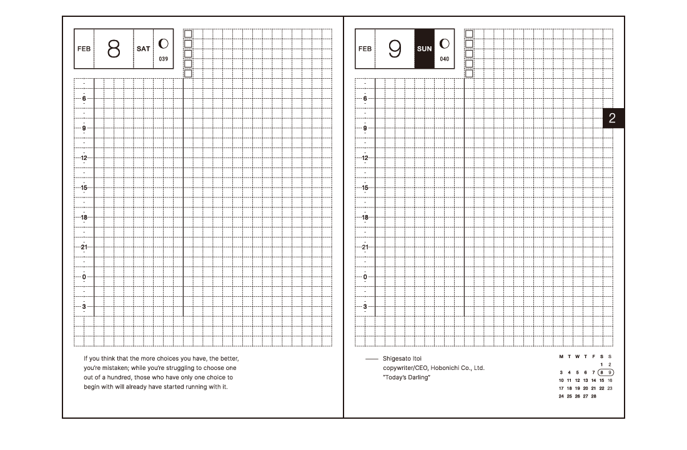Screen dimensions: 687x450
Task: Click the black SUN day label
Action: click(x=424, y=49)
